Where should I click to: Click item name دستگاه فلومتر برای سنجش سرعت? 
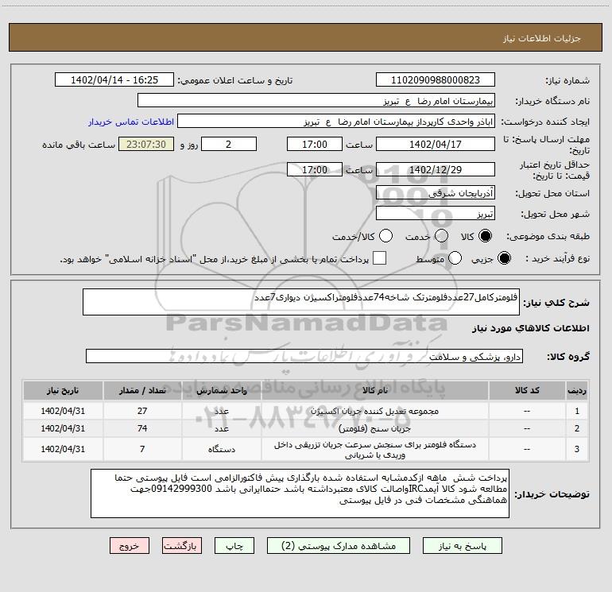pyautogui.click(x=374, y=449)
